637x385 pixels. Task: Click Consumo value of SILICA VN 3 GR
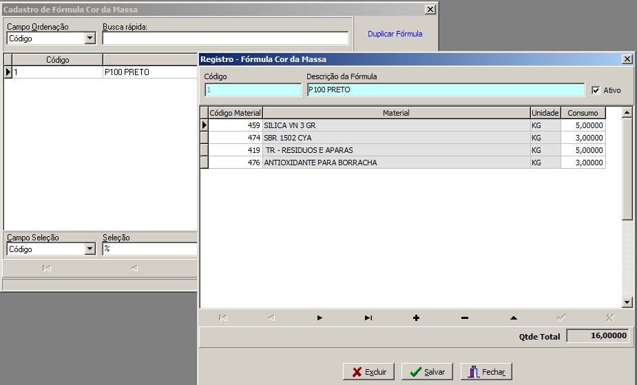583,125
